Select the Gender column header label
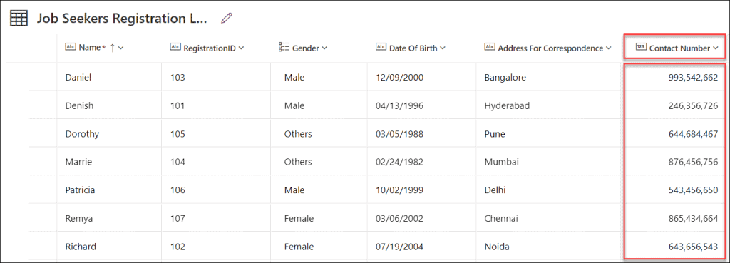 (x=305, y=48)
